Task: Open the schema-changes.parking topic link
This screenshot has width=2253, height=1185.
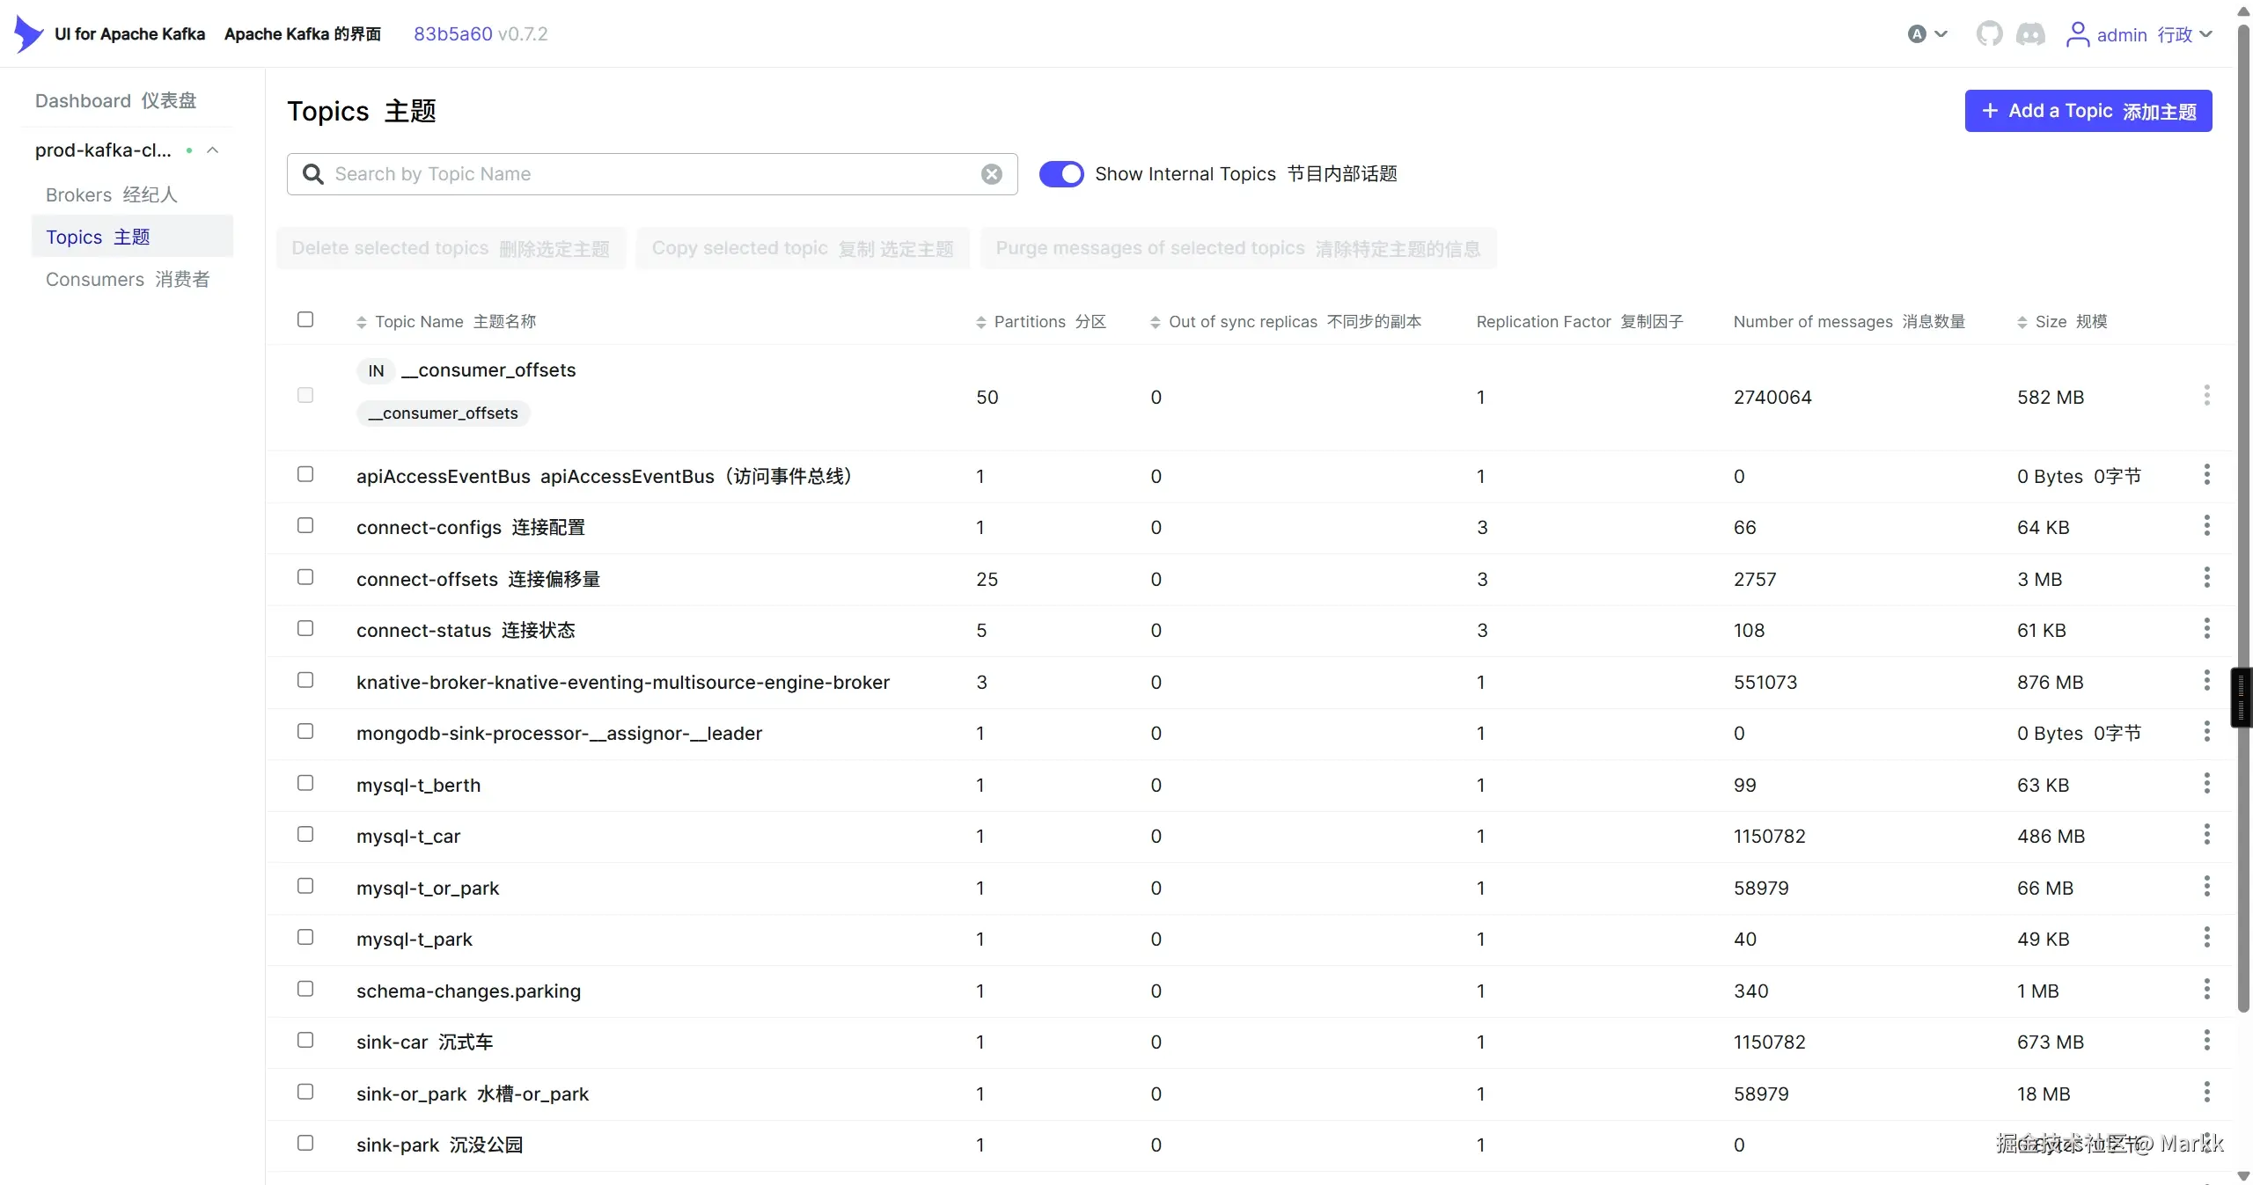Action: click(x=468, y=991)
